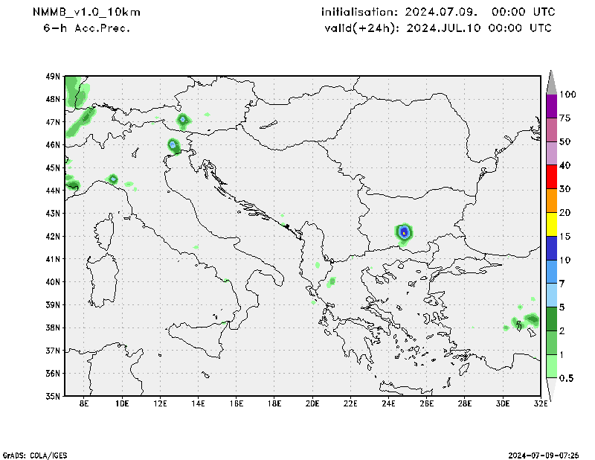Select the small rain cell near 9.5E 44.5N
595x460 pixels.
click(x=113, y=179)
